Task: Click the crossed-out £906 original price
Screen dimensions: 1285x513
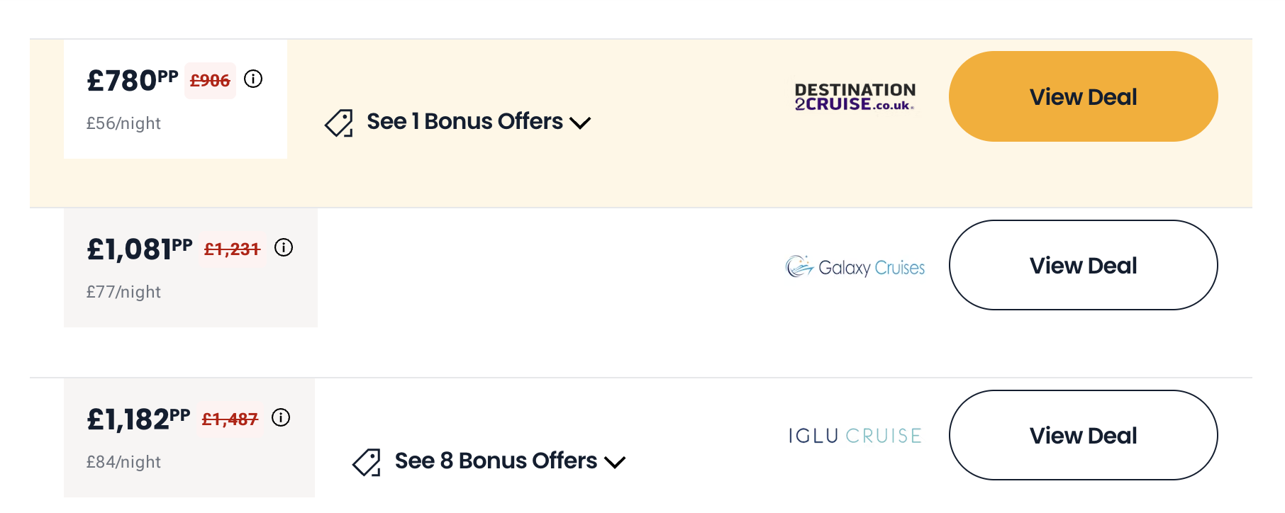Action: 210,81
